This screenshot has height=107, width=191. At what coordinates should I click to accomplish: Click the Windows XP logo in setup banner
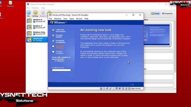(x=59, y=22)
